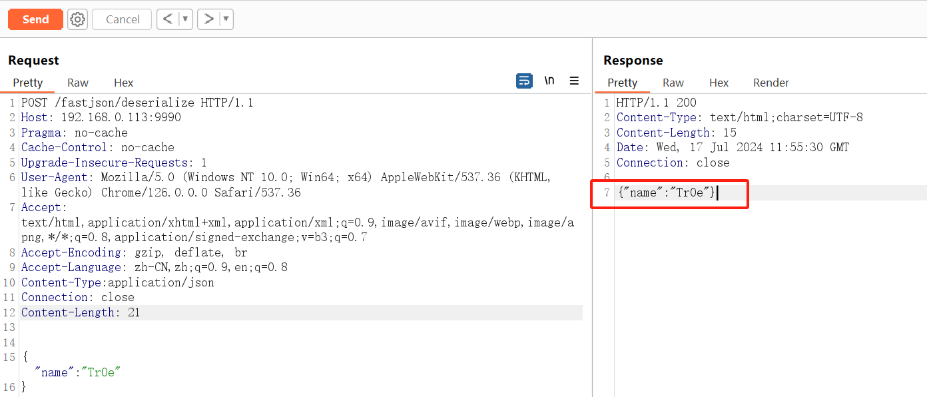Click the Send button

point(35,19)
